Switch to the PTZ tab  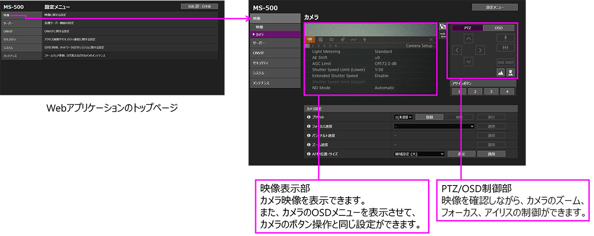click(x=467, y=28)
